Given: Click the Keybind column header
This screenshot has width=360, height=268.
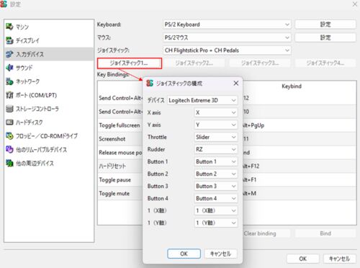Looking at the screenshot, I should pos(292,86).
